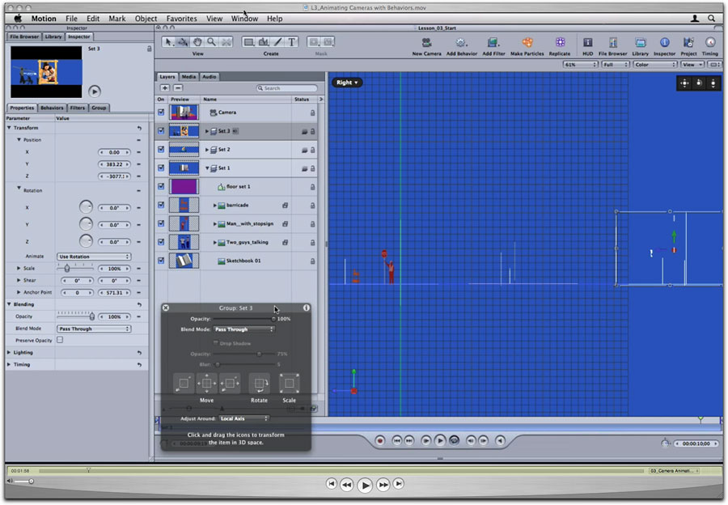
Task: Select the Zoom magnifier tool
Action: 211,42
